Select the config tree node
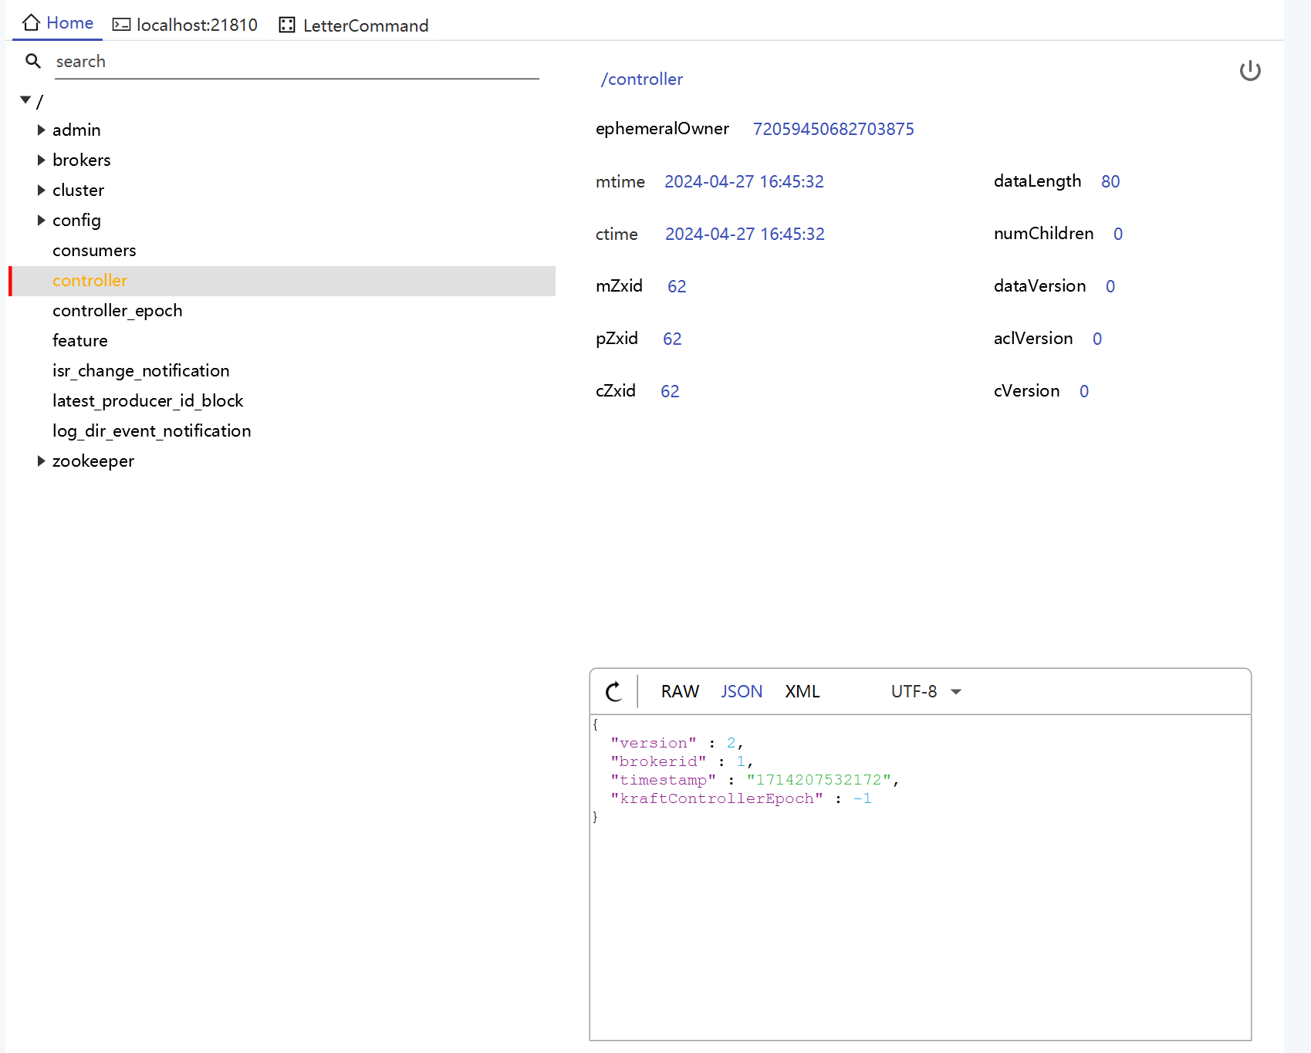 [76, 220]
